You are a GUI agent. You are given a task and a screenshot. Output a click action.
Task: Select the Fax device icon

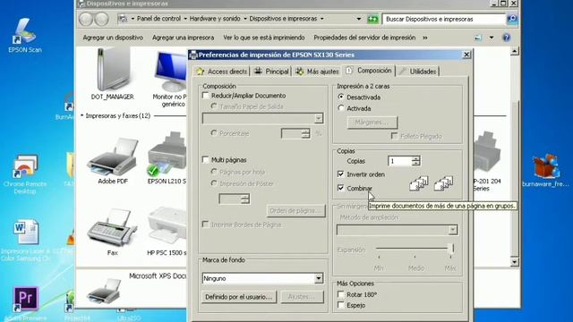pos(113,232)
